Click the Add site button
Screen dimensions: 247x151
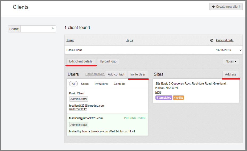(x=230, y=74)
